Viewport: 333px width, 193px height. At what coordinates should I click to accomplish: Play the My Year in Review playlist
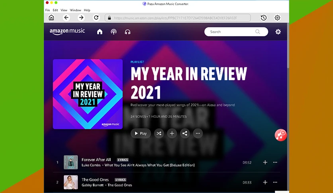tap(141, 133)
